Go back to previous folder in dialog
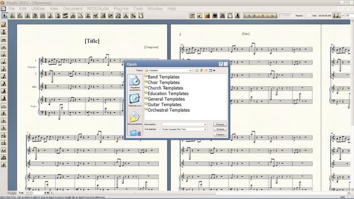 pos(196,71)
